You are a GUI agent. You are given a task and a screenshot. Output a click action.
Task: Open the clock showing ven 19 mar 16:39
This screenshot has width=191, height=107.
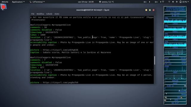pos(86,2)
